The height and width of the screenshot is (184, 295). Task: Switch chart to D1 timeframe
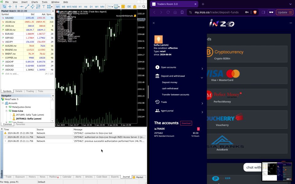click(x=91, y=6)
